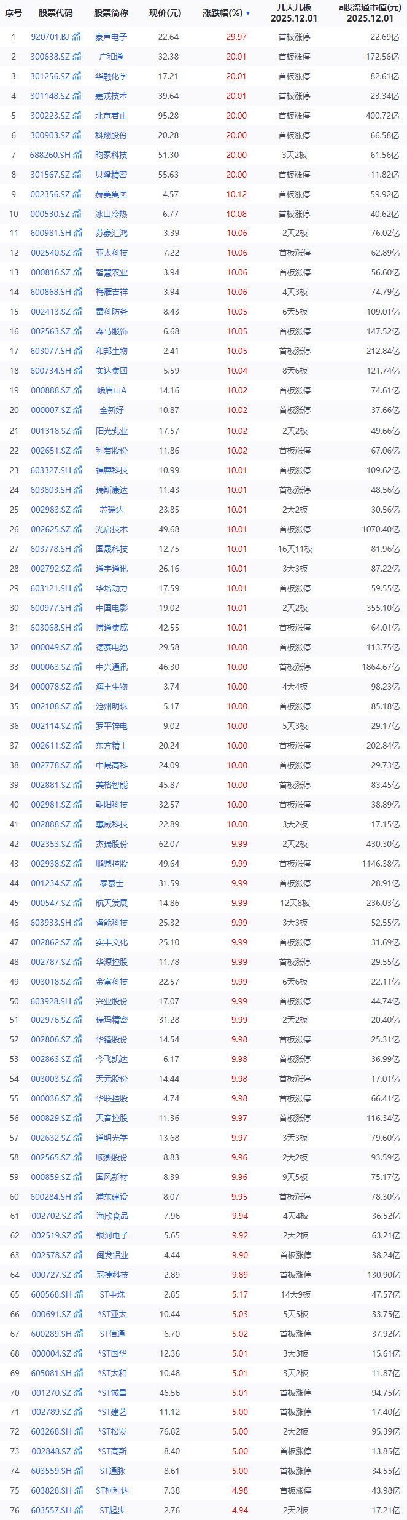The width and height of the screenshot is (407, 1520).
Task: Open the chart icon beside 000063.SZ
Action: tap(77, 667)
